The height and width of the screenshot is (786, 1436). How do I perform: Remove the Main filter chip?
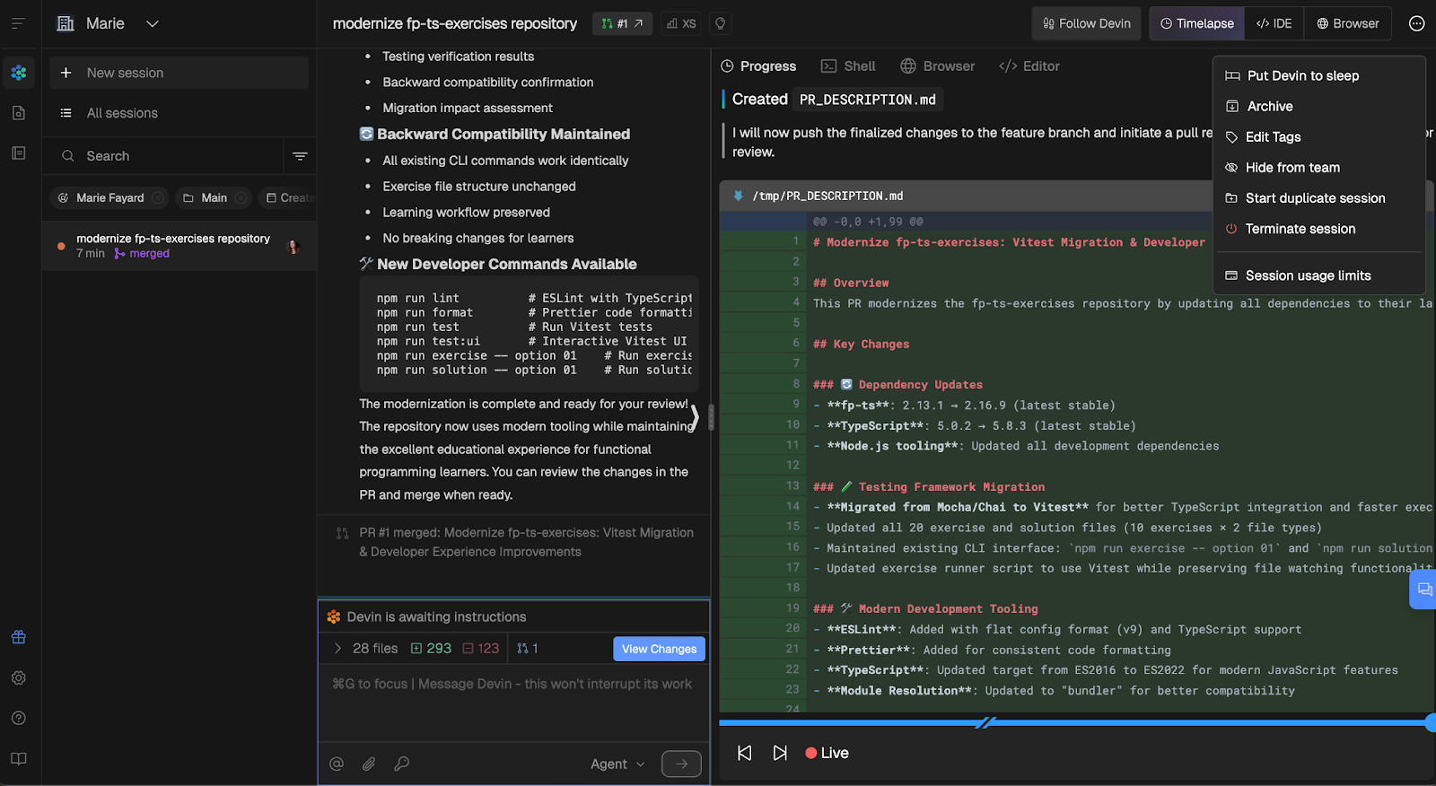241,197
